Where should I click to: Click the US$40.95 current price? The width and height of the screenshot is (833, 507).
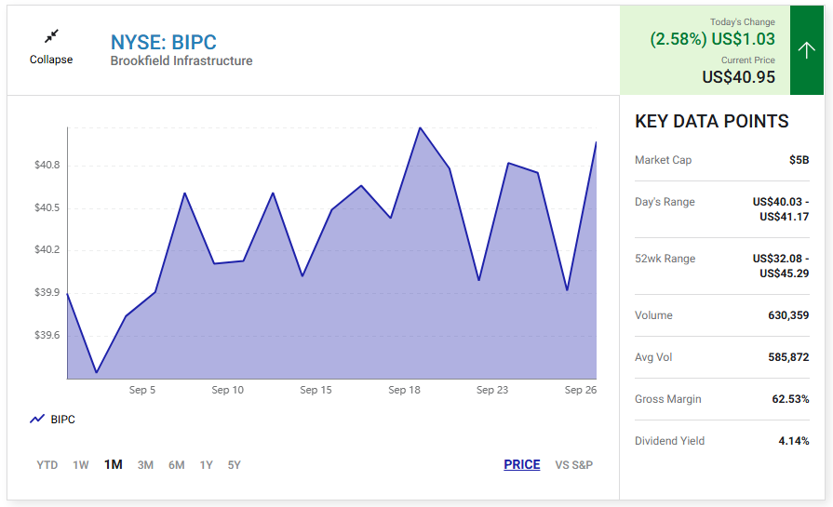(738, 77)
